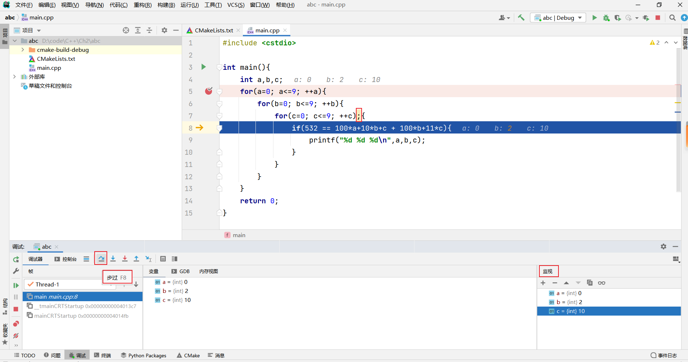This screenshot has height=362, width=688.
Task: Toggle breakpoint on line 5
Action: tap(209, 91)
